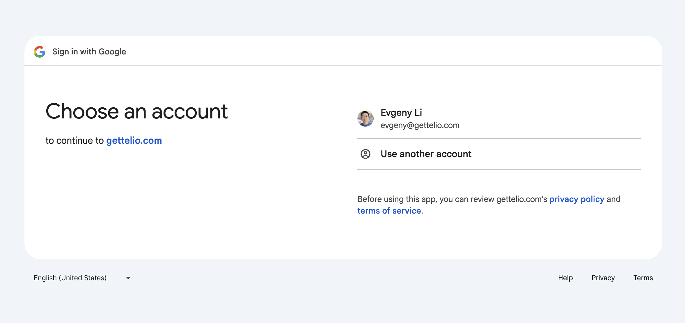This screenshot has height=323, width=685.
Task: Click the person icon beside Use another account
Action: coord(365,154)
